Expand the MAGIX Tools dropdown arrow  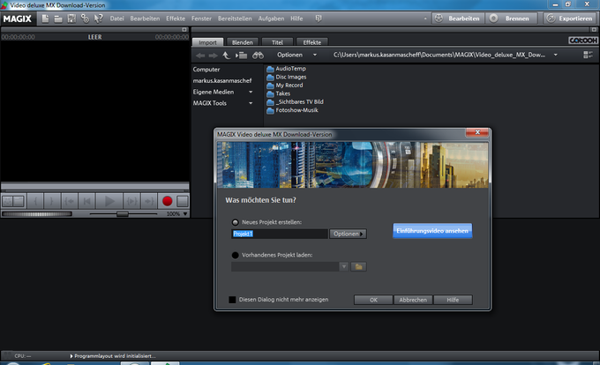251,103
